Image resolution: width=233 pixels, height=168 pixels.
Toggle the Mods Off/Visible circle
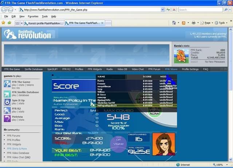[x=118, y=141]
